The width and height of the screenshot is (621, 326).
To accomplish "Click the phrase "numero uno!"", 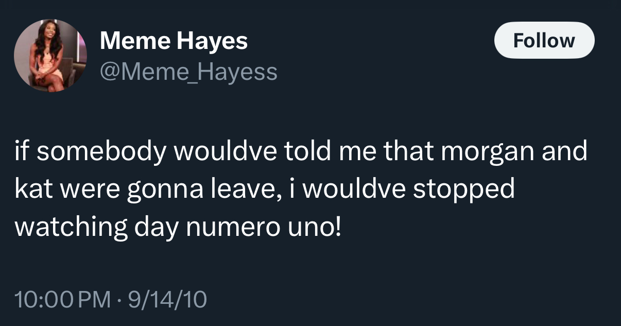I will click(x=263, y=227).
